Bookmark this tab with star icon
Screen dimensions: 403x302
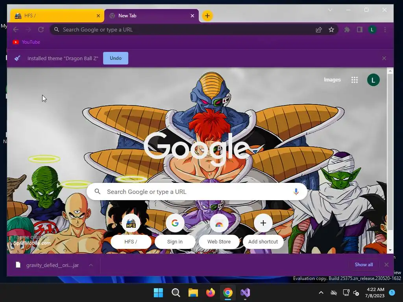pyautogui.click(x=331, y=29)
